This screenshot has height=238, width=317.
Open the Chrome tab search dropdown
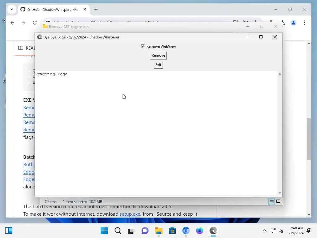12,9
